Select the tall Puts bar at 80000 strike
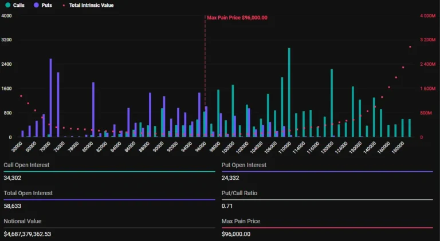This screenshot has height=241, width=440. pos(93,109)
